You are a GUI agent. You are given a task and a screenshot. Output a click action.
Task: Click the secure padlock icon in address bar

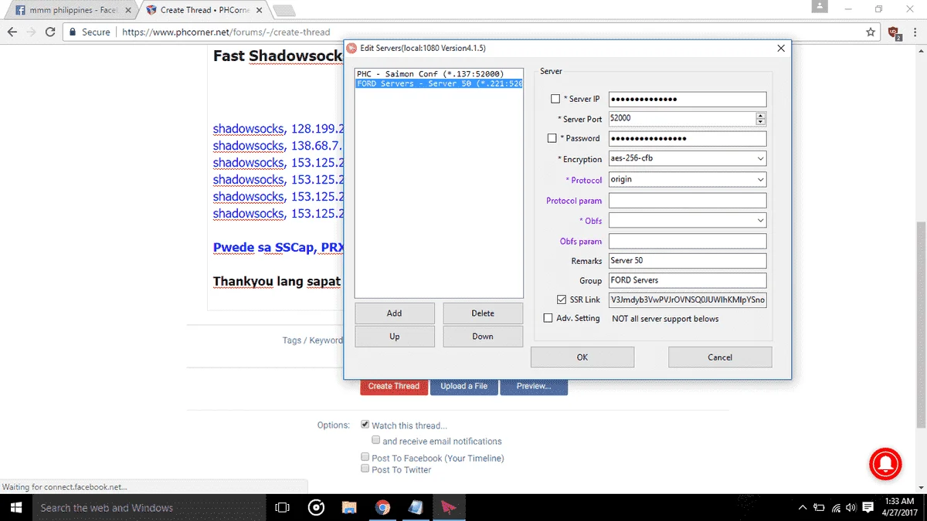click(73, 32)
